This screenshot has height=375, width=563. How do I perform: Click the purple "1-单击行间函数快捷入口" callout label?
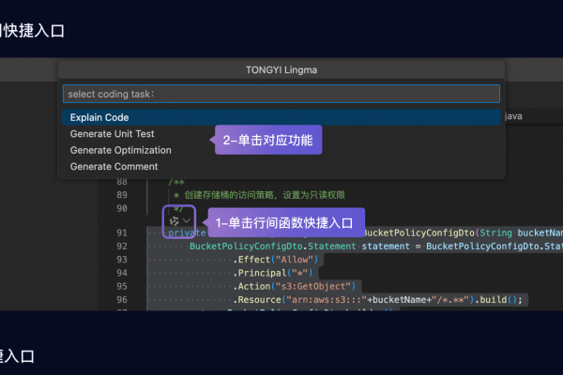coord(284,222)
